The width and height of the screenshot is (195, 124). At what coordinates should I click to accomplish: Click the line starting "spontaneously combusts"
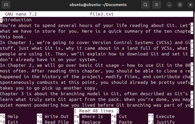96,83
